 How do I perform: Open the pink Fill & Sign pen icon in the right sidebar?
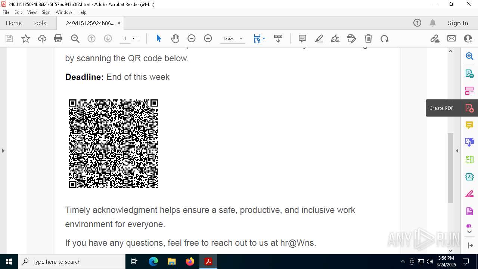(469, 194)
